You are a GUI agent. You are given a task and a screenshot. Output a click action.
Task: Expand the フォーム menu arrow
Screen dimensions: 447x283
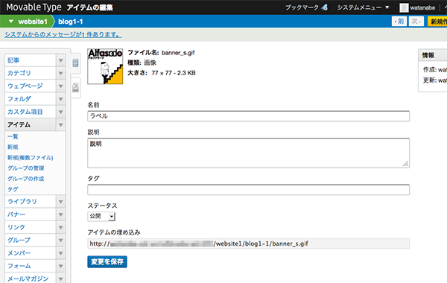click(60, 266)
